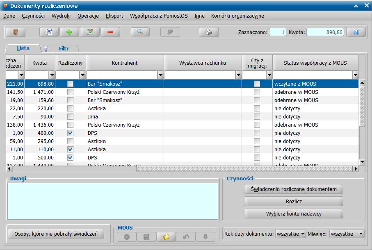
Task: Open the Eksport menu
Action: 114,16
